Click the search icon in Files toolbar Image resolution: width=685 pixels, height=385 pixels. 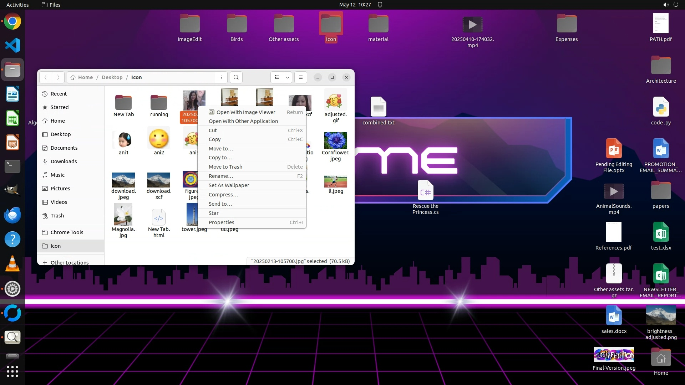[236, 77]
